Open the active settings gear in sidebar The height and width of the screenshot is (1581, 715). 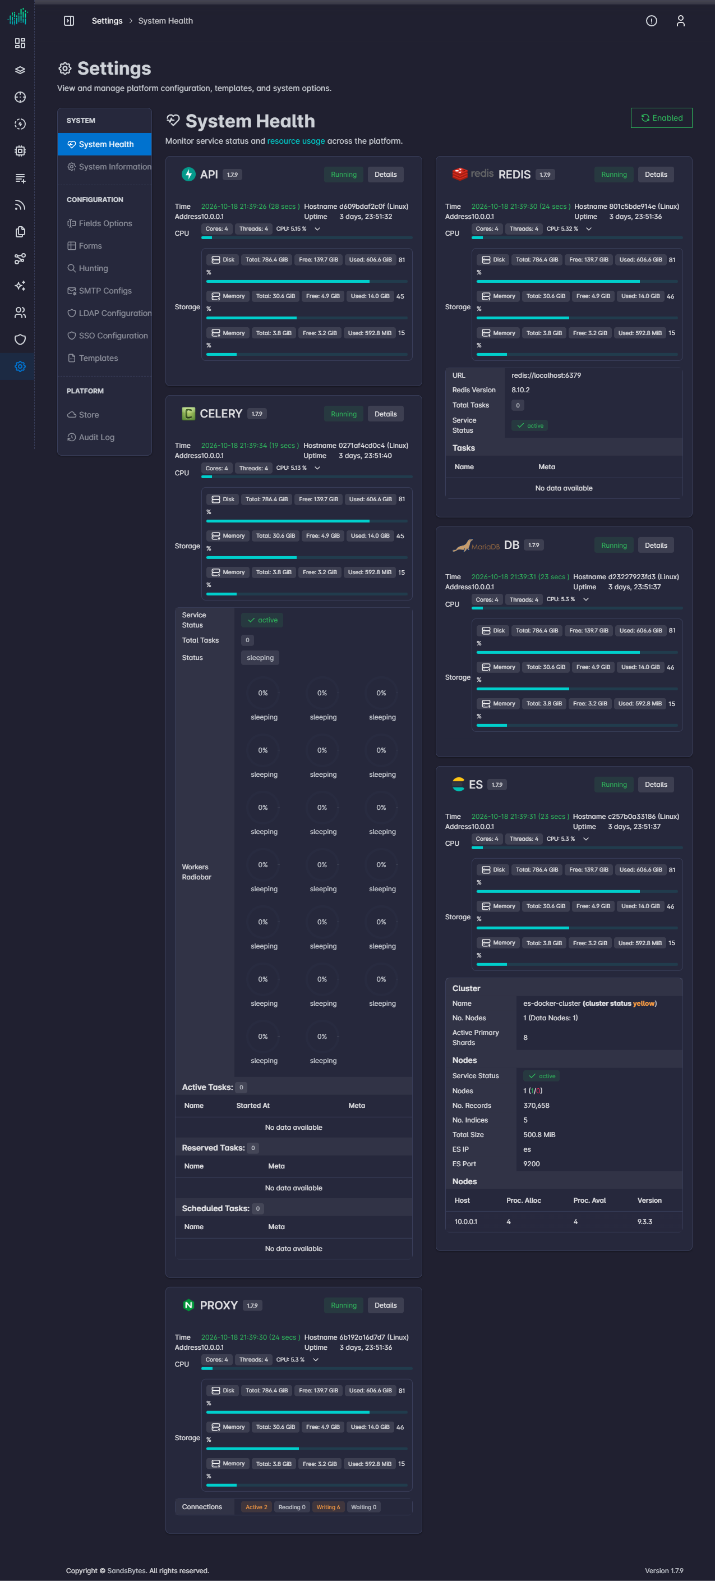20,366
